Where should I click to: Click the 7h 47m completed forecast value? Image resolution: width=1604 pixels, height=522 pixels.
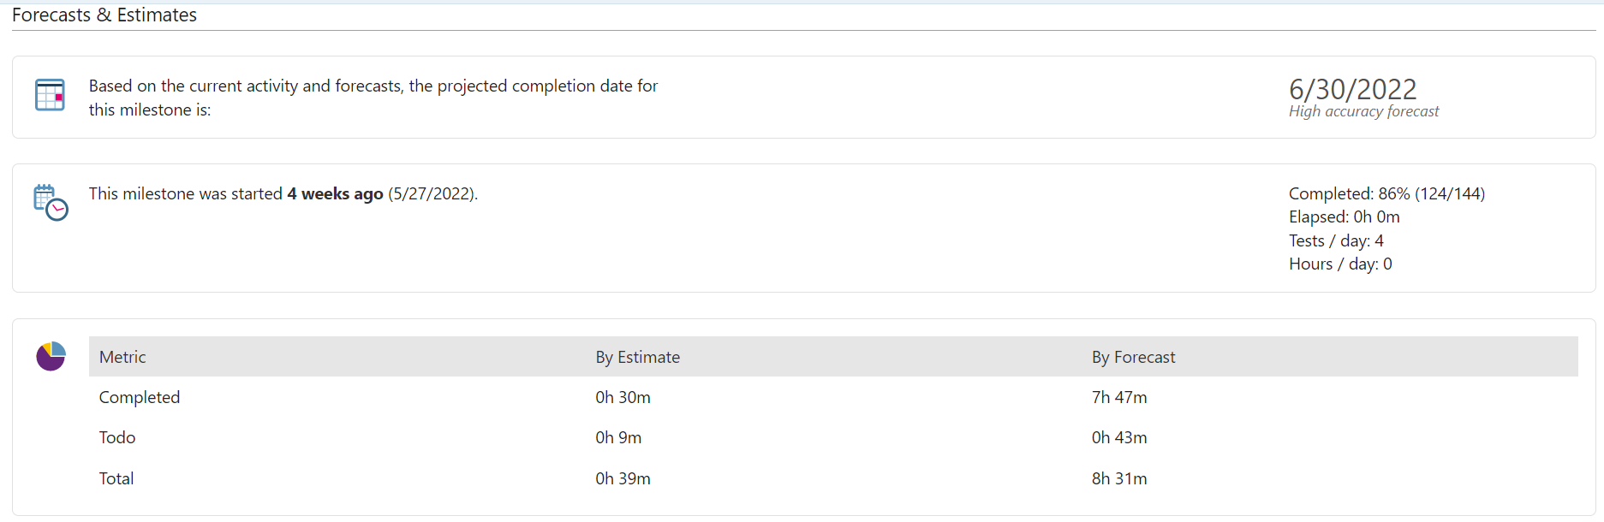(x=1118, y=398)
